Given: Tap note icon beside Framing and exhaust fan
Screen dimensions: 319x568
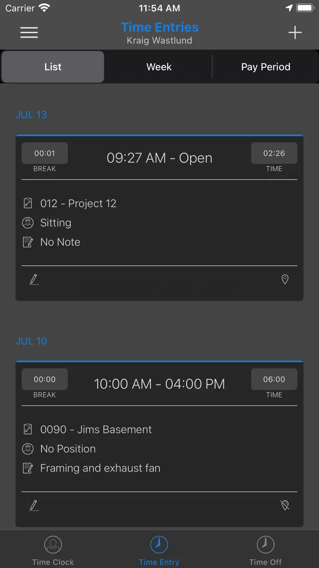Looking at the screenshot, I should (x=28, y=468).
